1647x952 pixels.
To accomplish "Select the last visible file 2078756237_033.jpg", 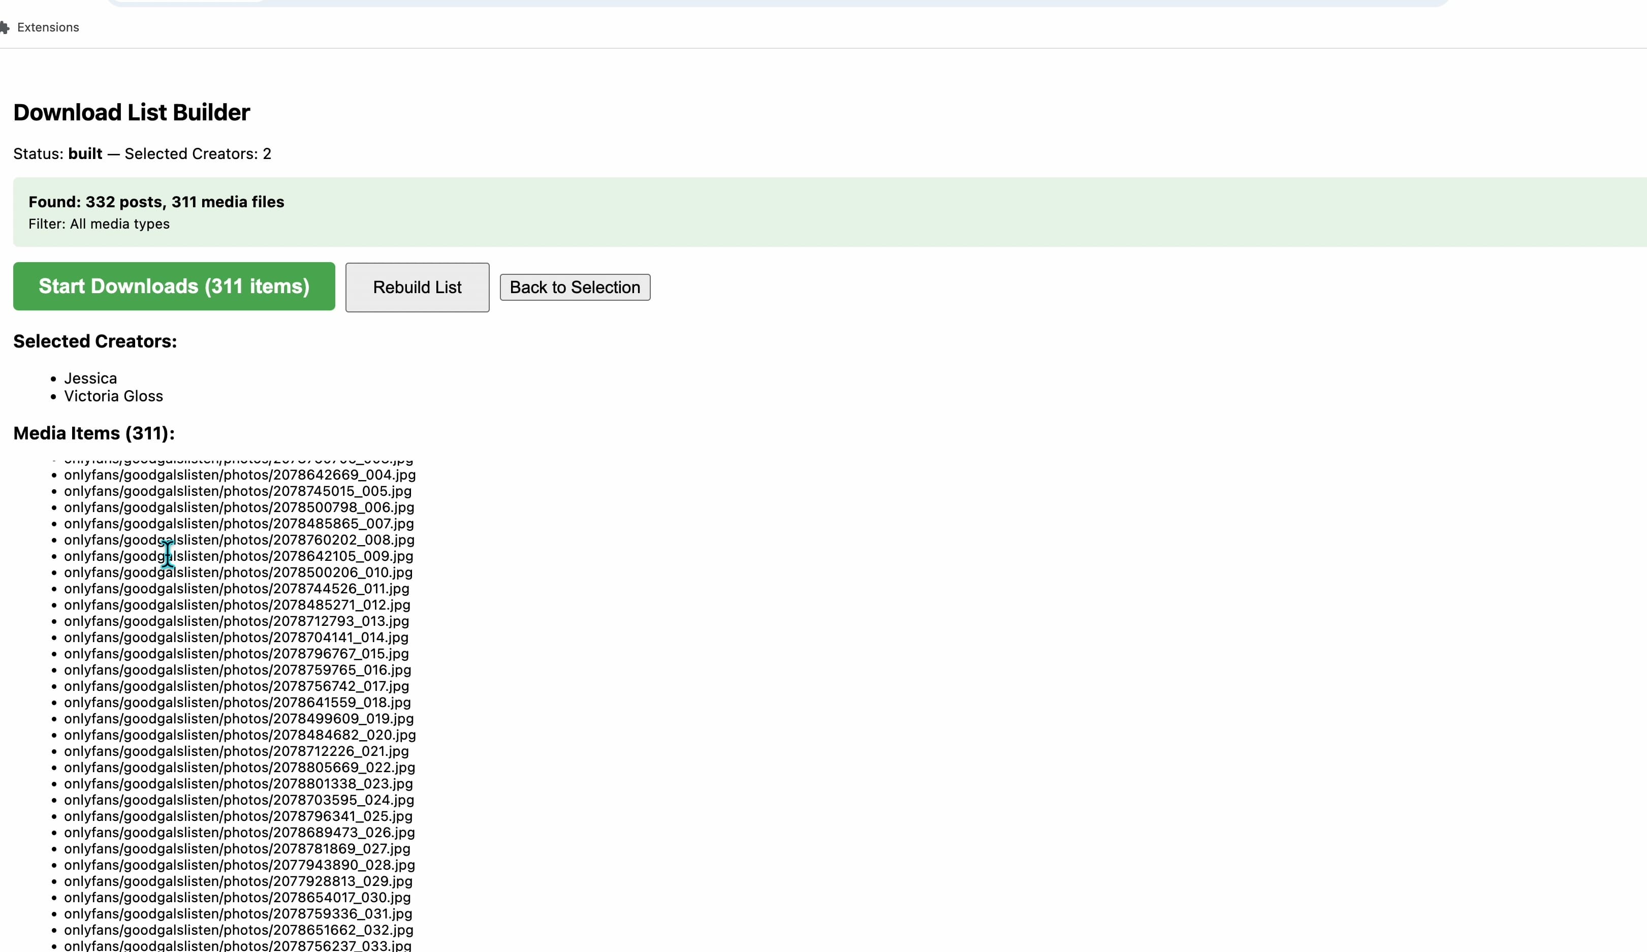I will [237, 945].
